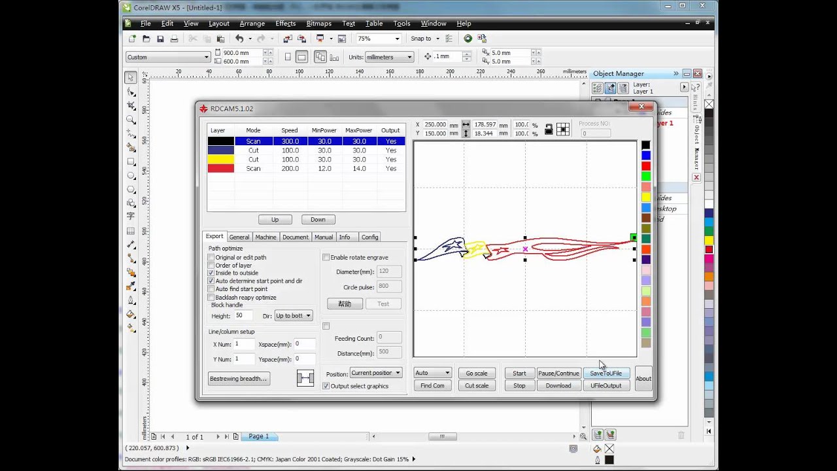Open the Arrange menu
Viewport: 837px width, 471px height.
click(x=252, y=24)
